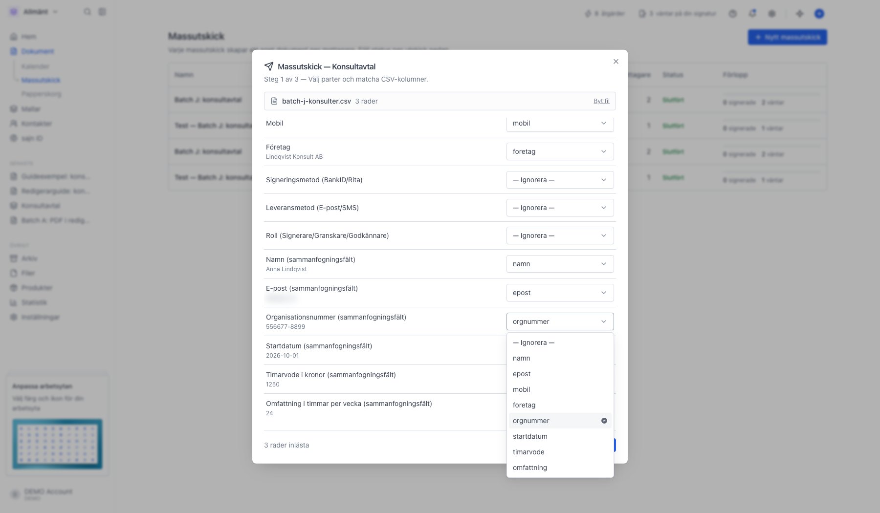Open the E-post sammanfogningsfält dropdown
Screen dimensions: 880x513
pos(560,293)
